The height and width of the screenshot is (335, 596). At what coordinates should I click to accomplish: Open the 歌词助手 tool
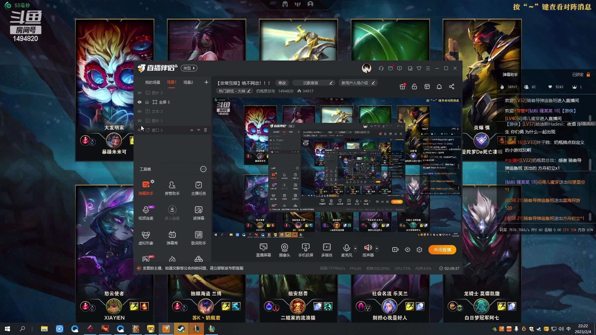198,237
